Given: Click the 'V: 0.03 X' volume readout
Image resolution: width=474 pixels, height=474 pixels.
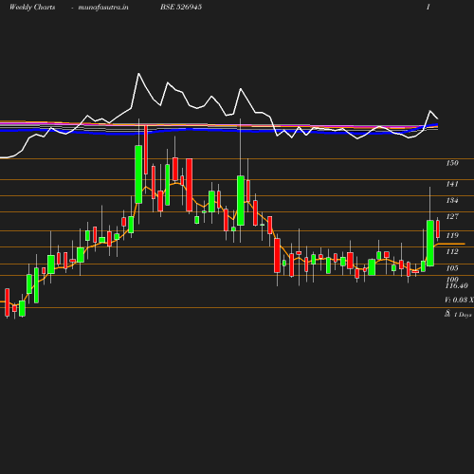Looking at the screenshot, I should 459,300.
